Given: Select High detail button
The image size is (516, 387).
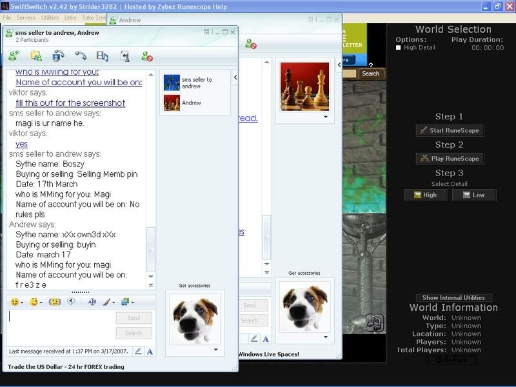Looking at the screenshot, I should tap(426, 195).
